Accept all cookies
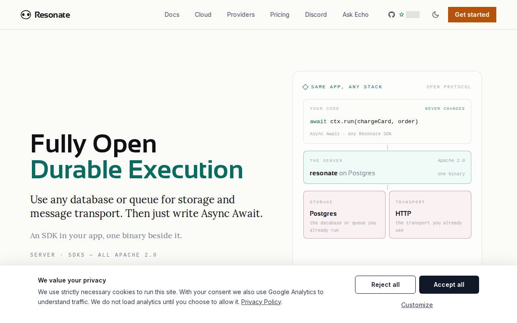The height and width of the screenshot is (323, 517). tap(449, 285)
